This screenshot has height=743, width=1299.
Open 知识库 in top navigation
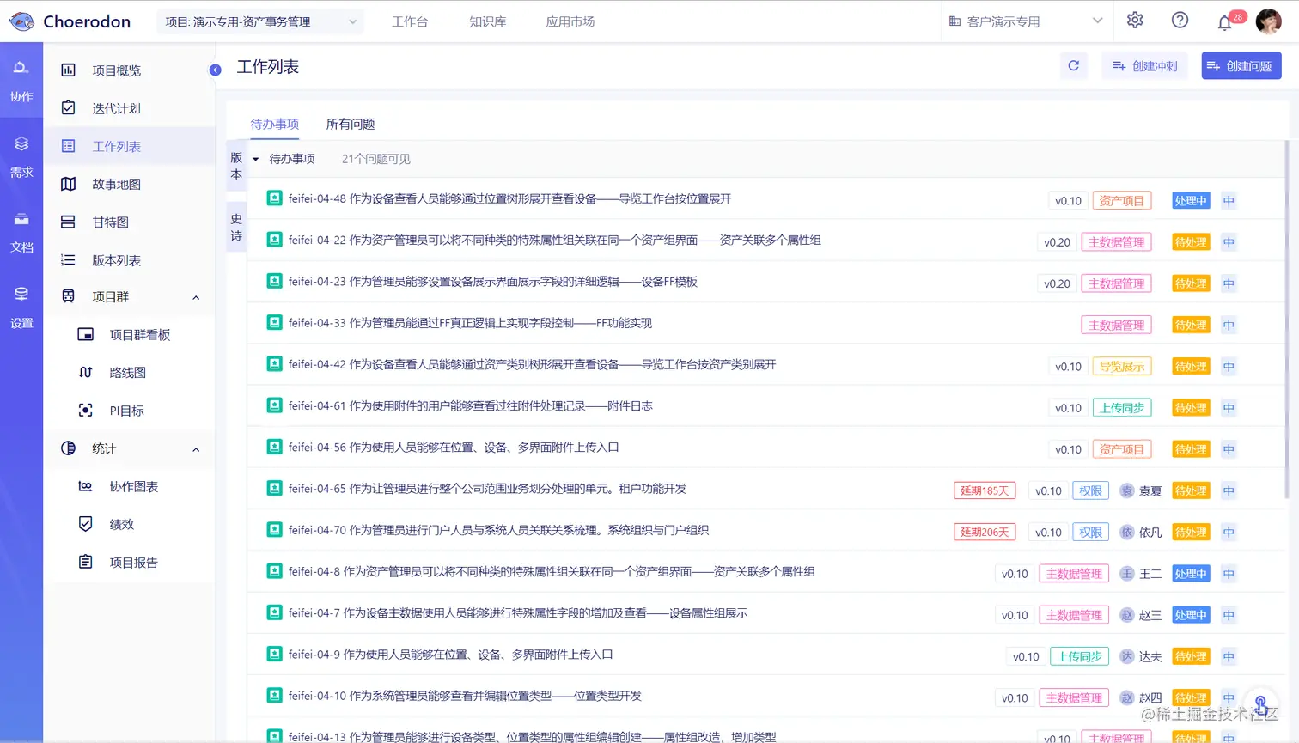click(488, 21)
